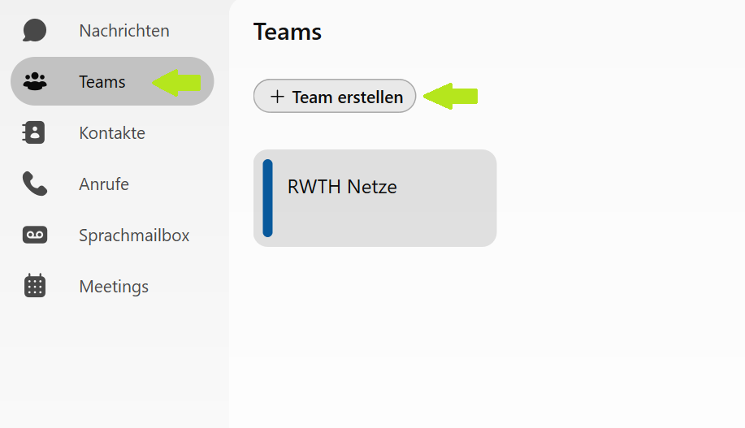Click the blue color bar on RWTH Netze
This screenshot has height=428, width=745.
pos(267,198)
